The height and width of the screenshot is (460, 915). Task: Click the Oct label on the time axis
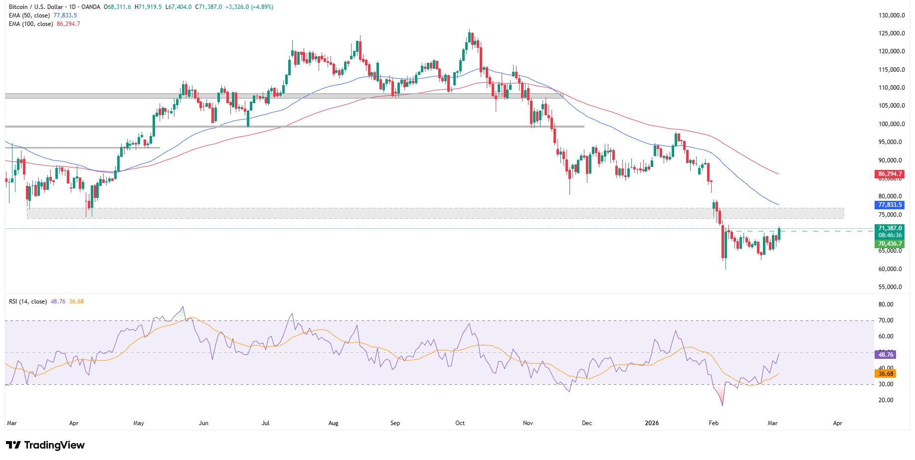460,423
